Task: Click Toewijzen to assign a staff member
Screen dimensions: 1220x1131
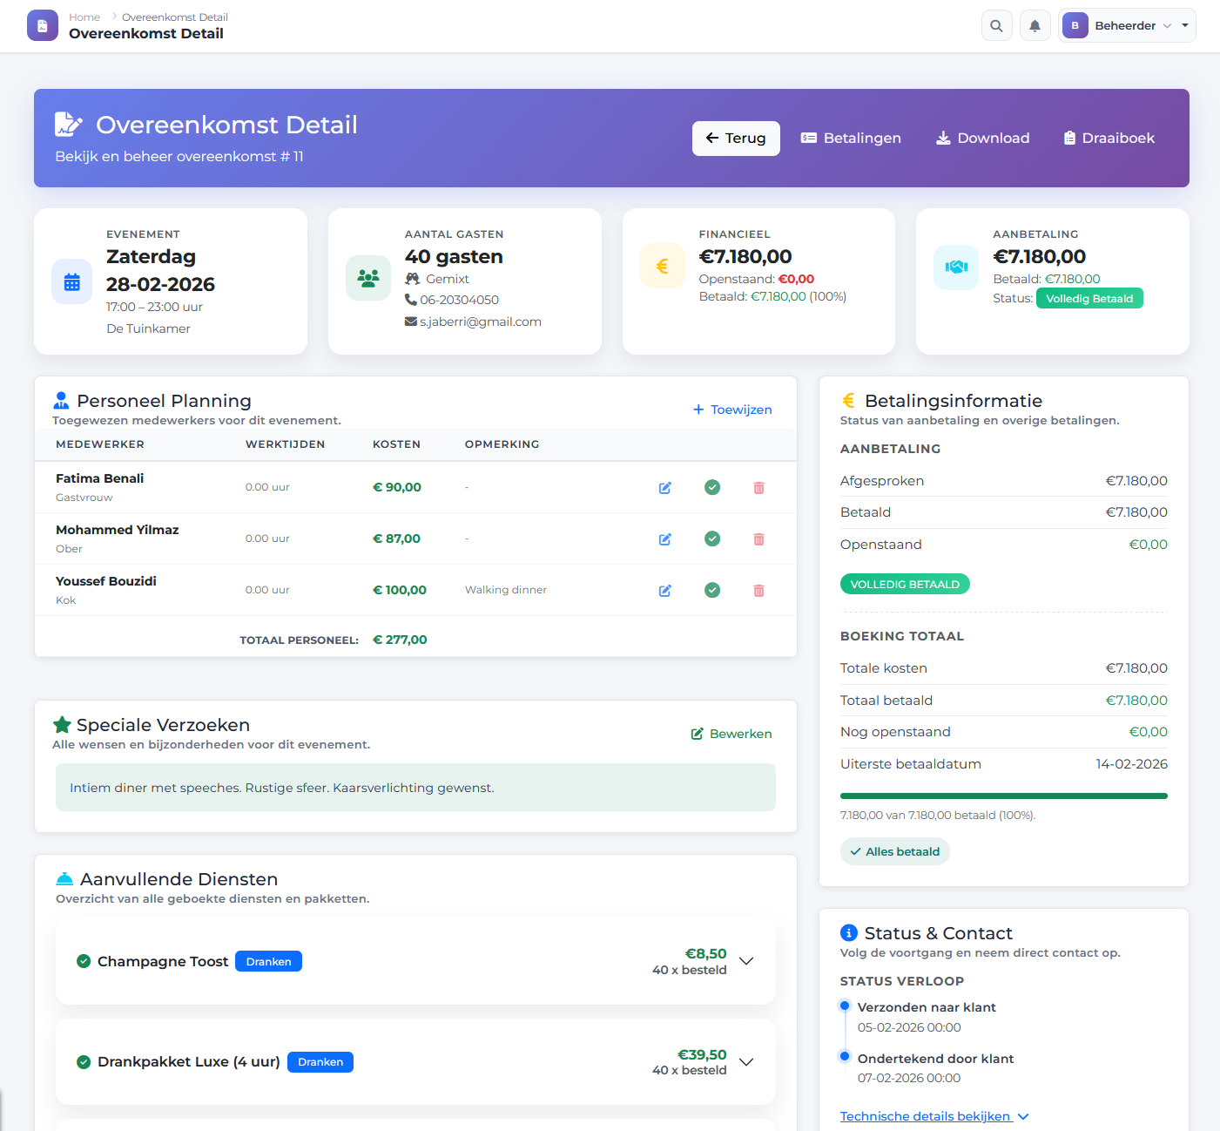Action: click(732, 410)
